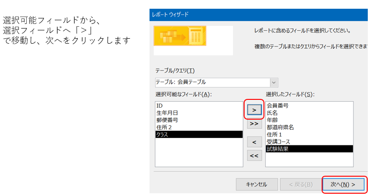Click the '>>' add all fields button

click(x=254, y=124)
